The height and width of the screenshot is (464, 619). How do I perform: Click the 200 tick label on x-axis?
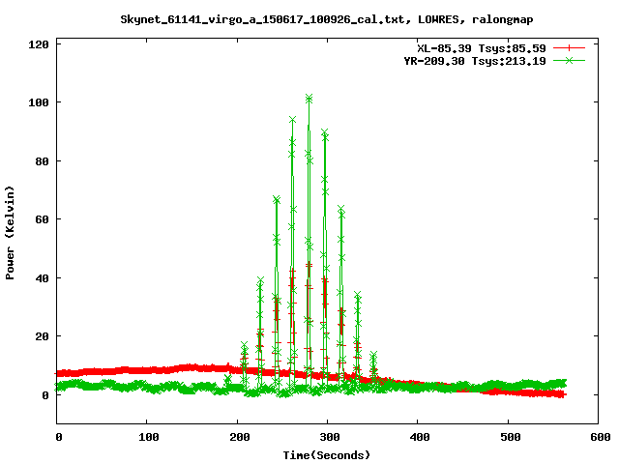(237, 438)
